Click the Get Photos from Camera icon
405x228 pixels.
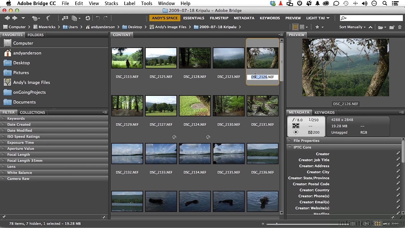(x=65, y=18)
